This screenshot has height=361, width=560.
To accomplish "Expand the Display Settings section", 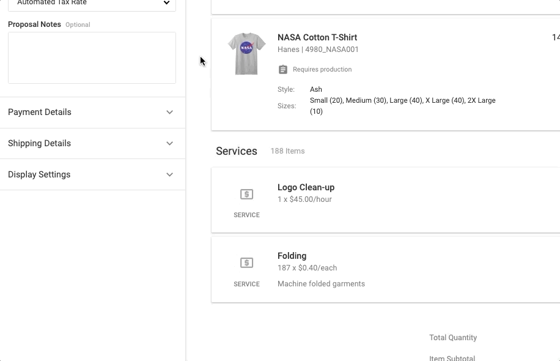I will pyautogui.click(x=92, y=174).
